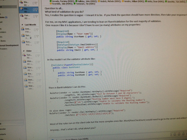Toggle the category box on 'Arm...' message
Viewport: 187px width, 140px height.
[35, 30]
